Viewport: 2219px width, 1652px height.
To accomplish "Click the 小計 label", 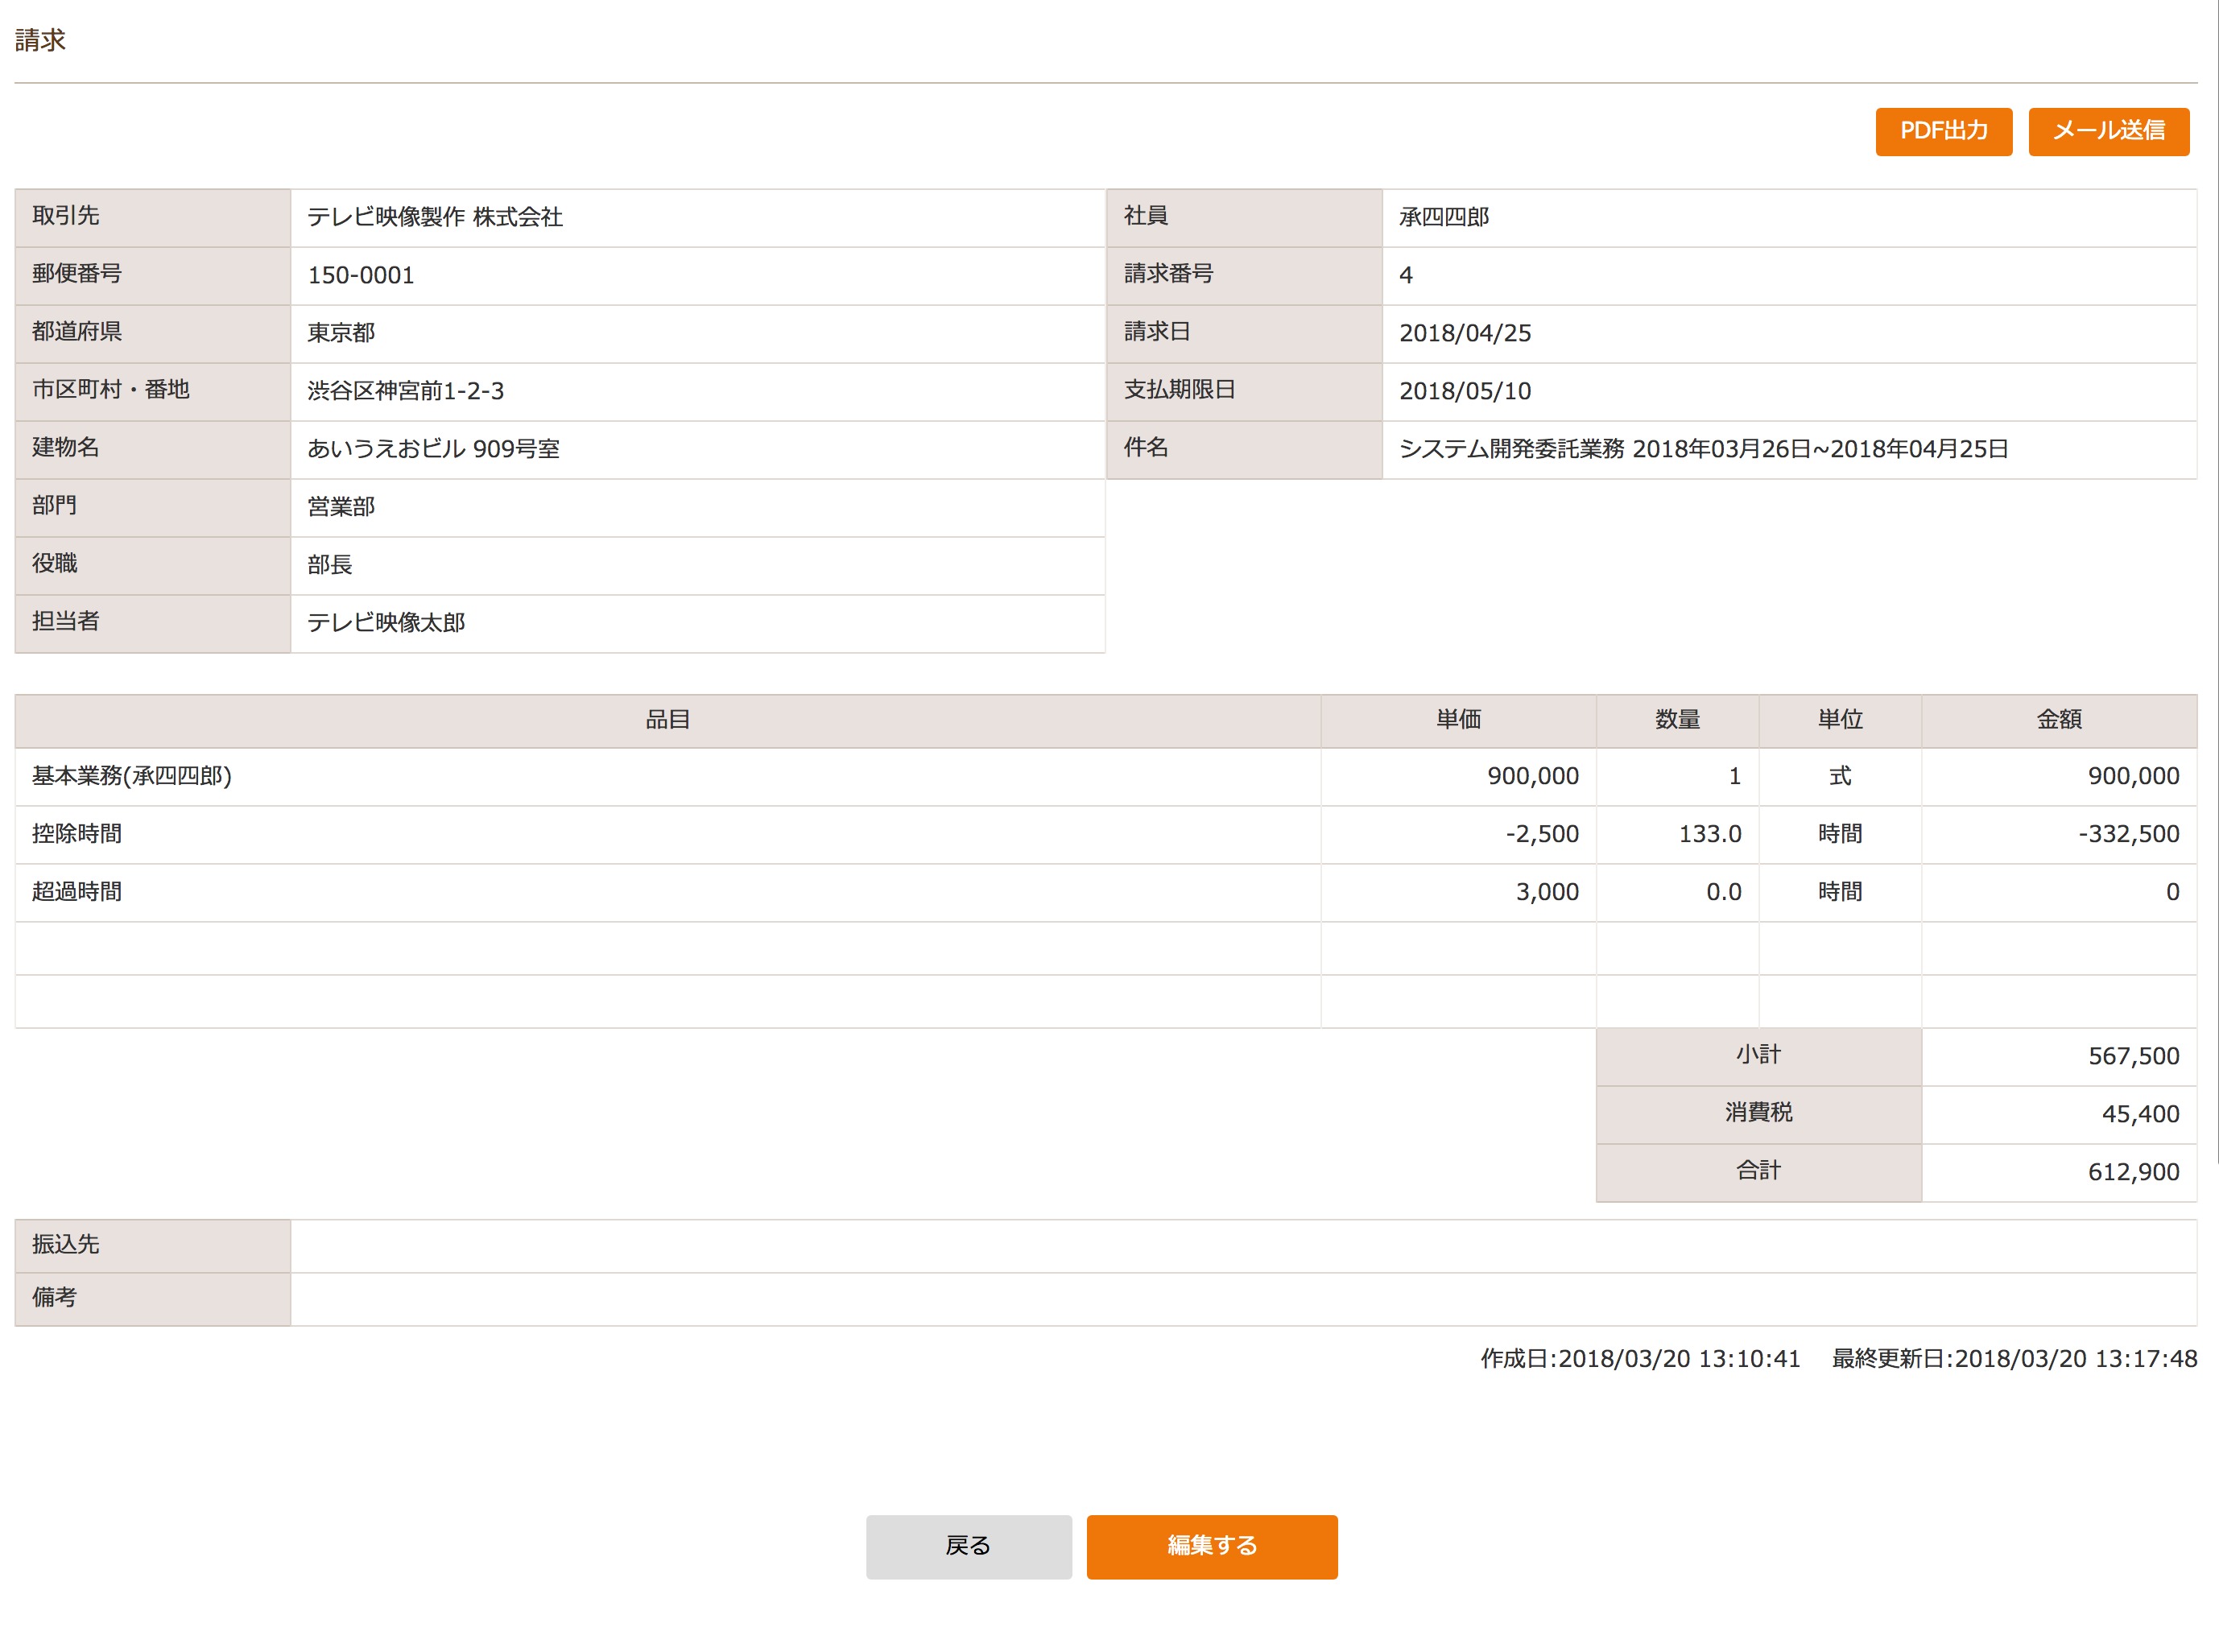I will pos(1758,1056).
